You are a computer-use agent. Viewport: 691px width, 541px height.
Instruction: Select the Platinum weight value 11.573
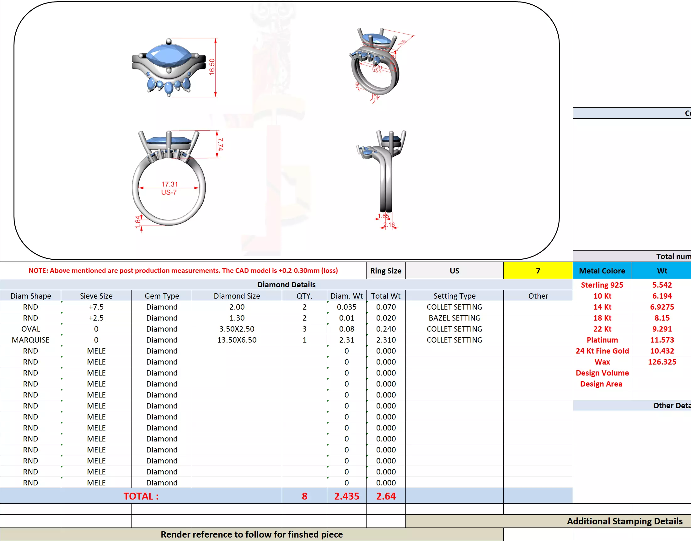(662, 340)
